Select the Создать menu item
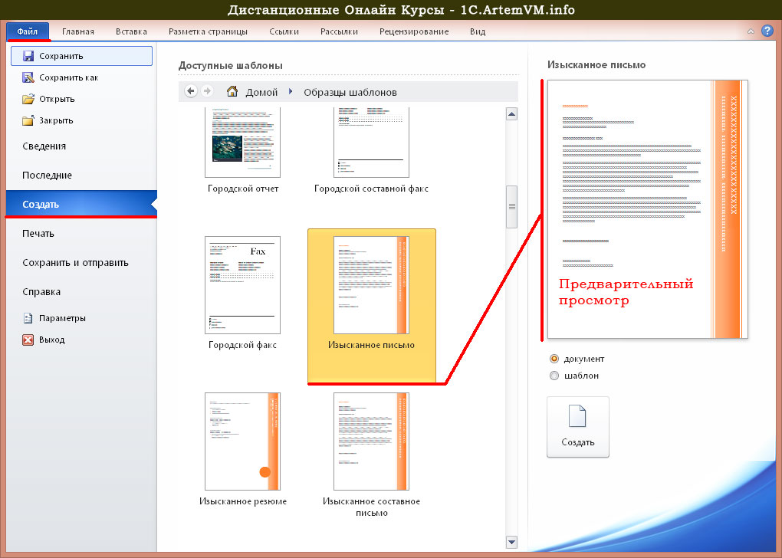The height and width of the screenshot is (558, 782). click(x=81, y=204)
